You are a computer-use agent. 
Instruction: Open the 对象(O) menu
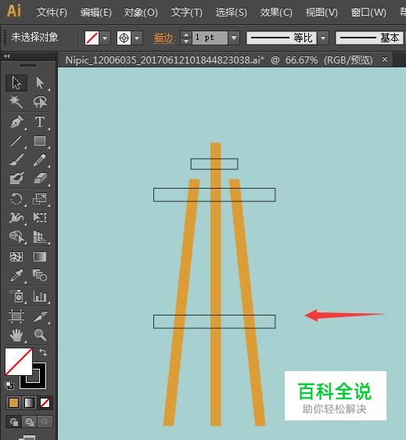coord(141,13)
